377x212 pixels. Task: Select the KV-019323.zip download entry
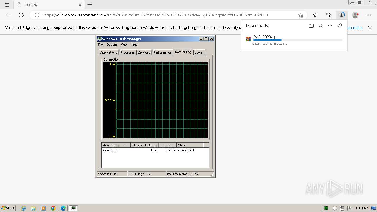tap(294, 40)
